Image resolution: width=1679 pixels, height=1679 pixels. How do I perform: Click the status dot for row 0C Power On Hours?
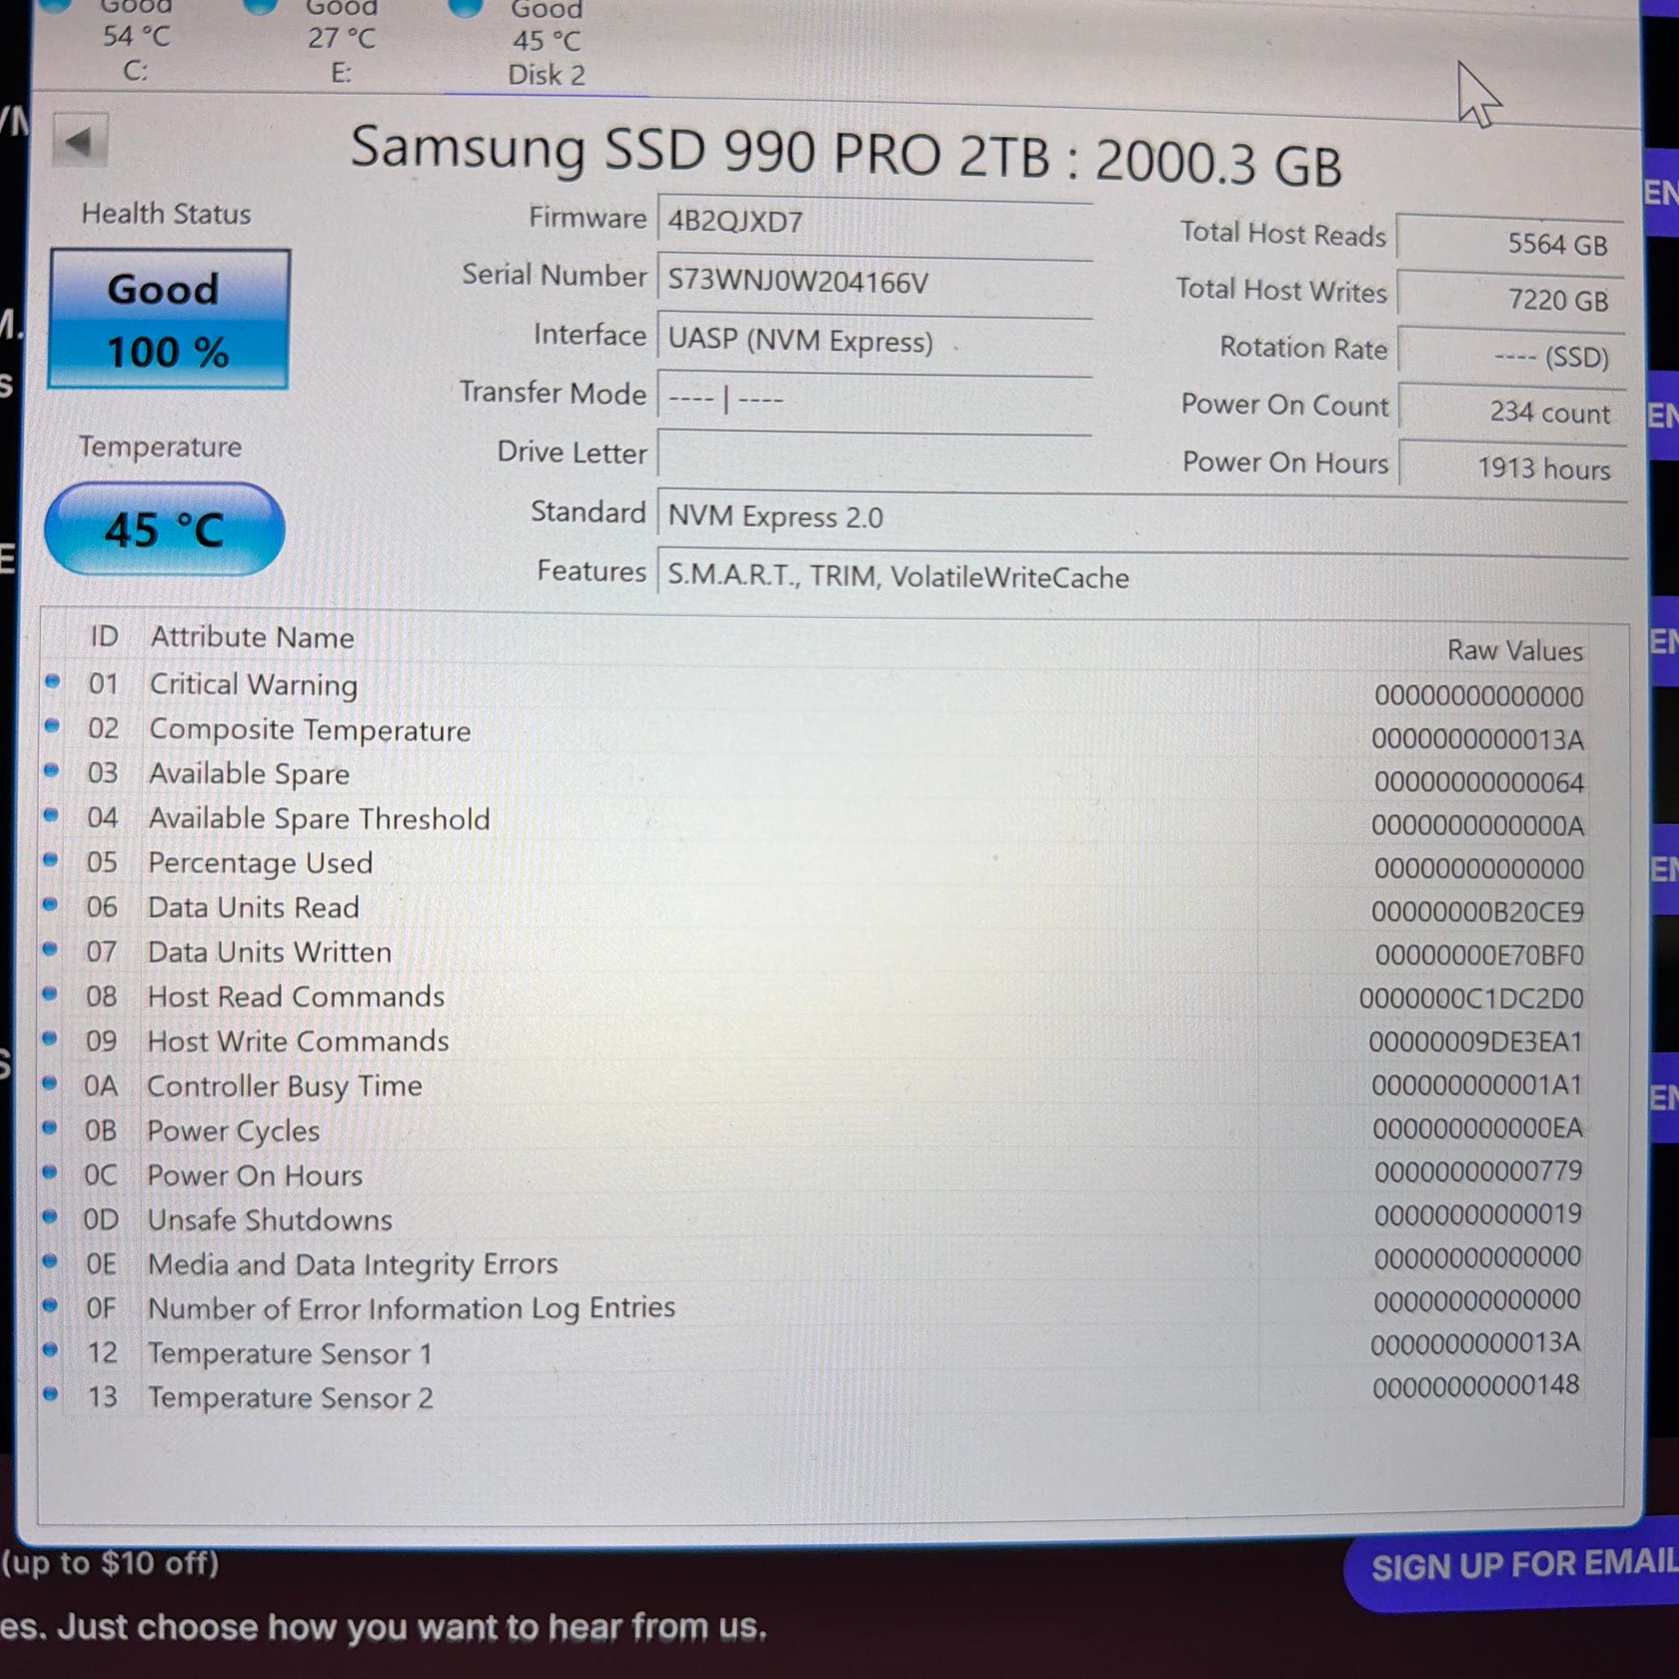pyautogui.click(x=50, y=1172)
